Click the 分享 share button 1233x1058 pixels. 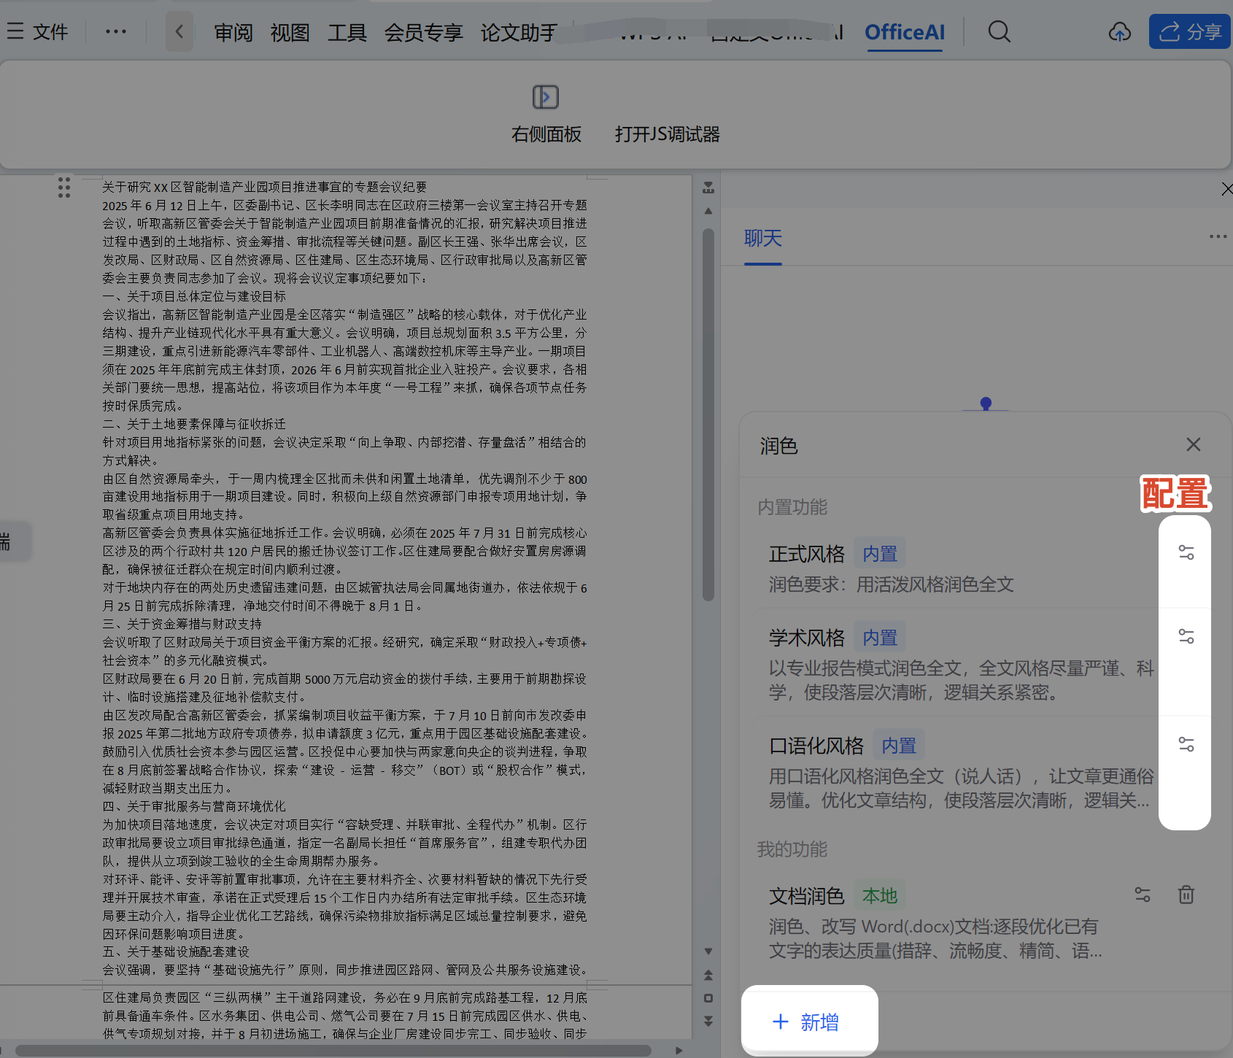coord(1190,31)
